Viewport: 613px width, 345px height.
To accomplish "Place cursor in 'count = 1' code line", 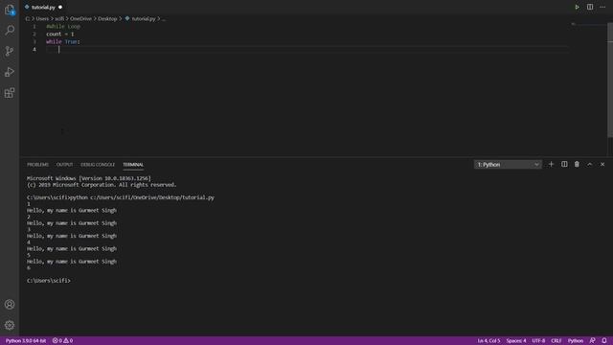I will [59, 34].
